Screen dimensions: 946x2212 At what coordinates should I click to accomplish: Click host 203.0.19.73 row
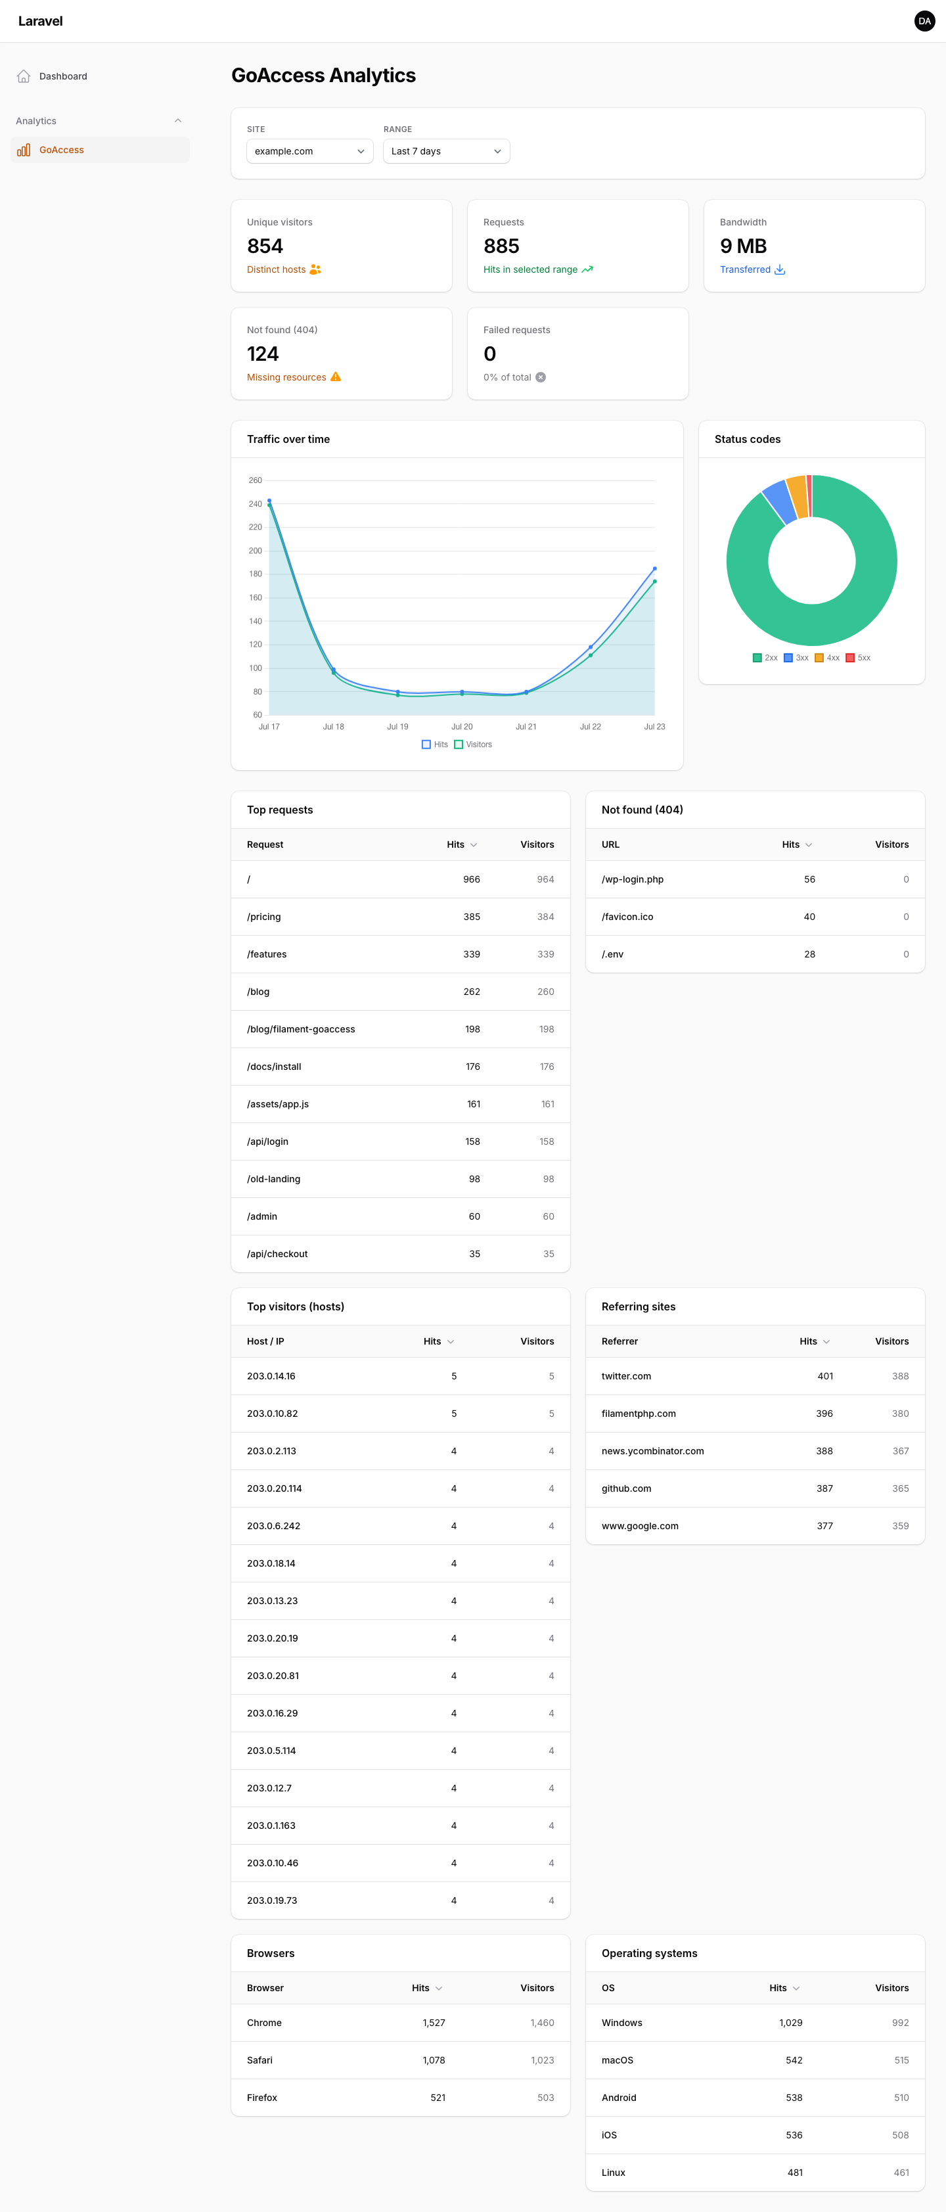pos(400,1901)
